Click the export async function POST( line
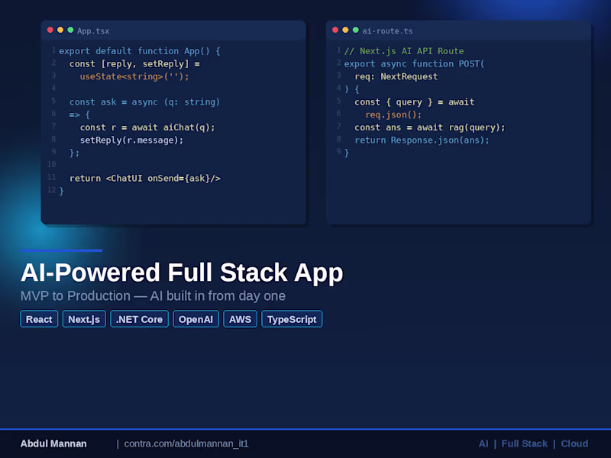Image resolution: width=611 pixels, height=458 pixels. tap(414, 64)
